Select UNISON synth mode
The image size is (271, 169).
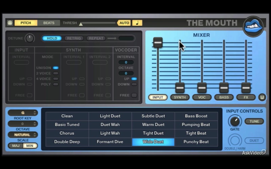pos(56,68)
